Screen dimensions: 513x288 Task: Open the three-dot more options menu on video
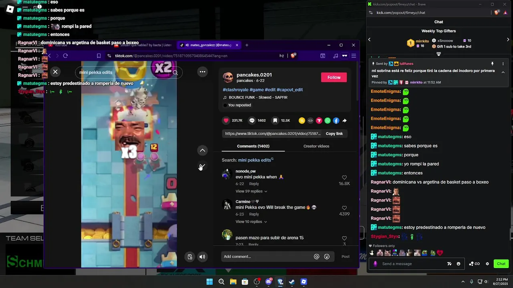click(202, 72)
